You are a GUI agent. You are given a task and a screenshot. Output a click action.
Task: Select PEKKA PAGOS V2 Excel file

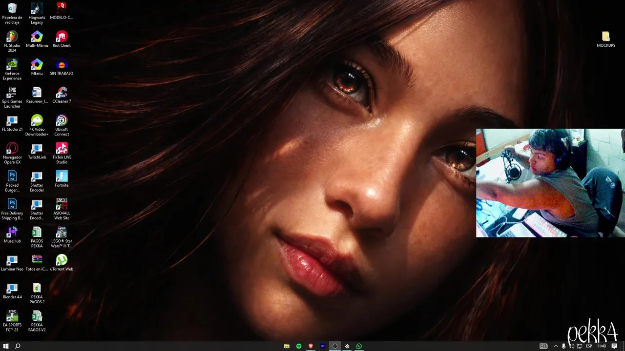37,321
